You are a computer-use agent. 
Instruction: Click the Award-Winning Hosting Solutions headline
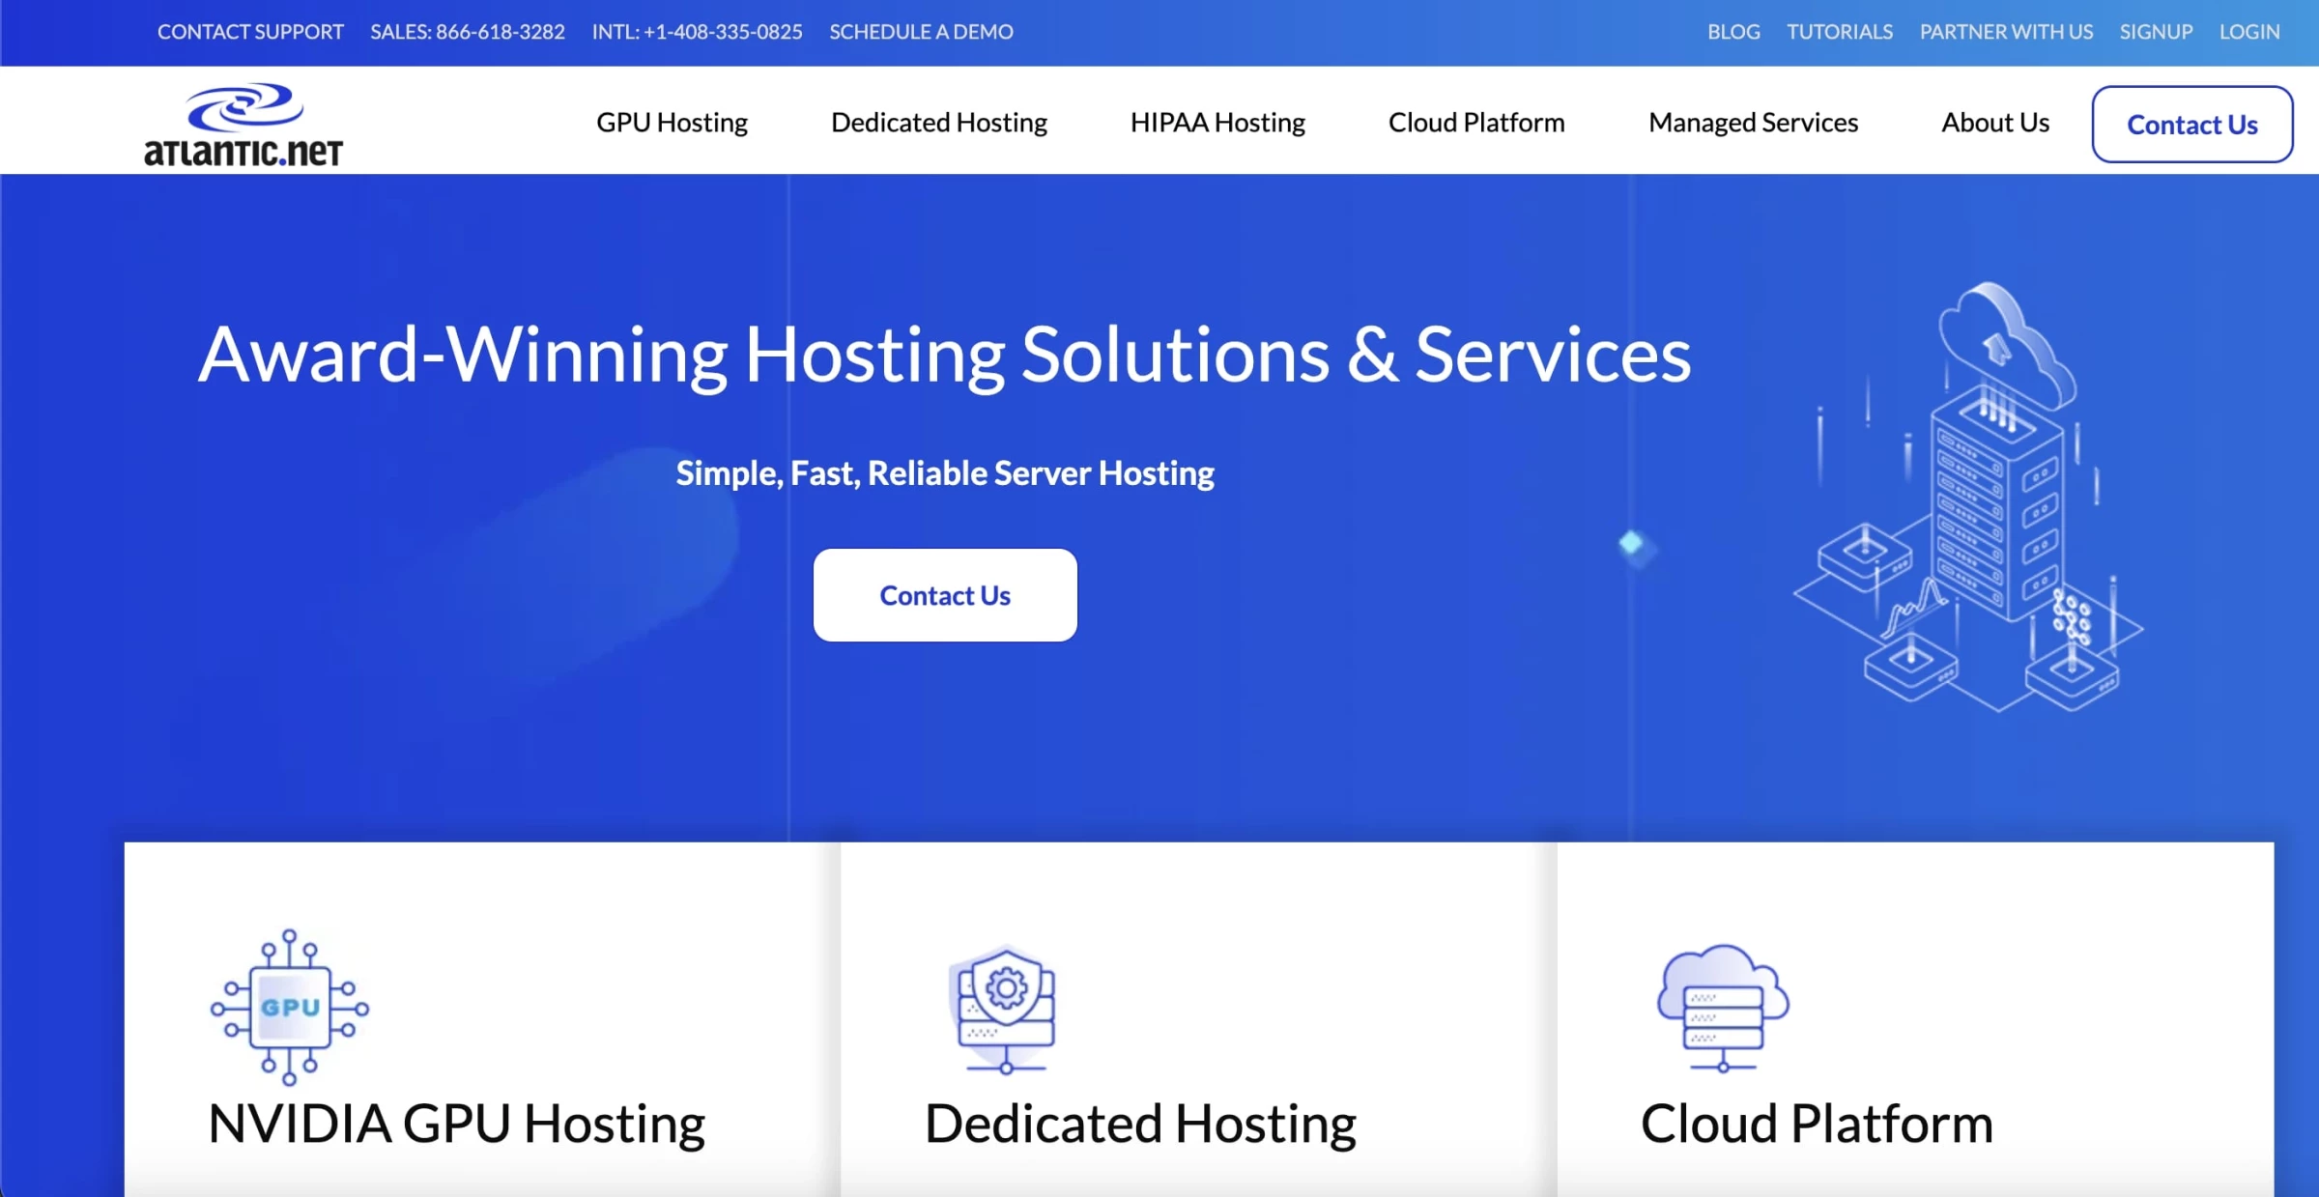point(944,356)
